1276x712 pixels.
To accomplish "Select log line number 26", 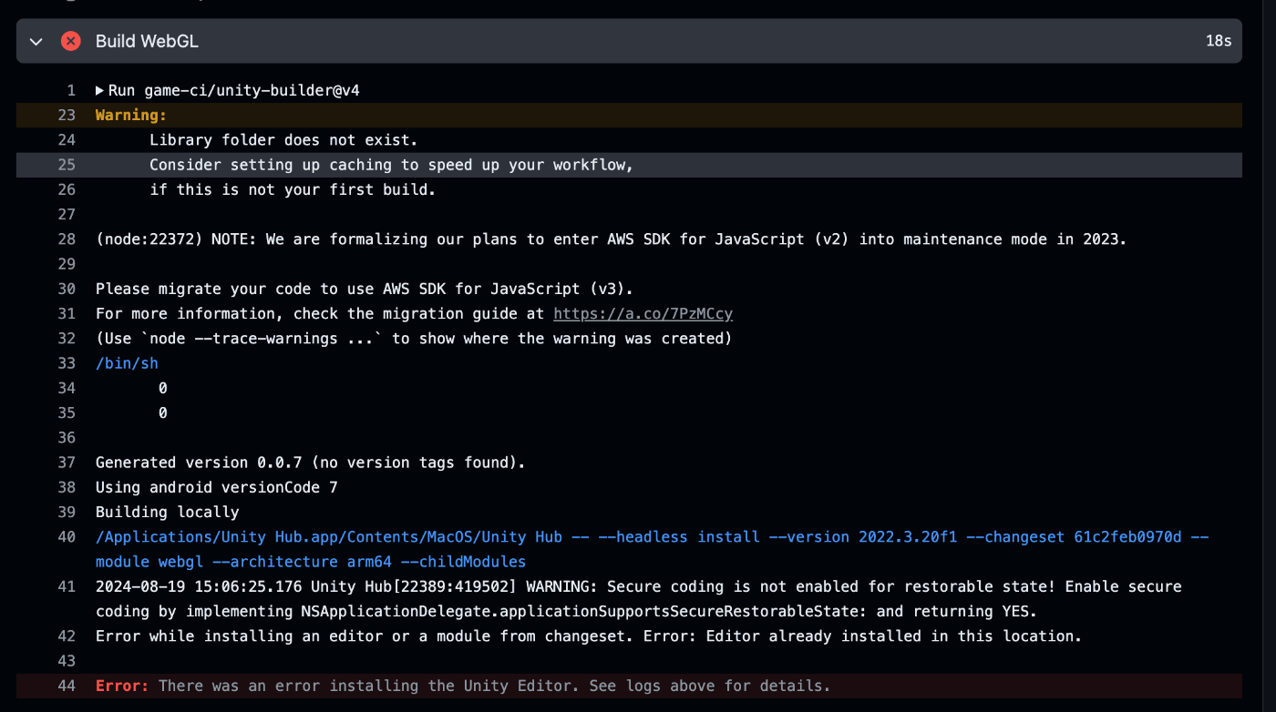I will 66,189.
